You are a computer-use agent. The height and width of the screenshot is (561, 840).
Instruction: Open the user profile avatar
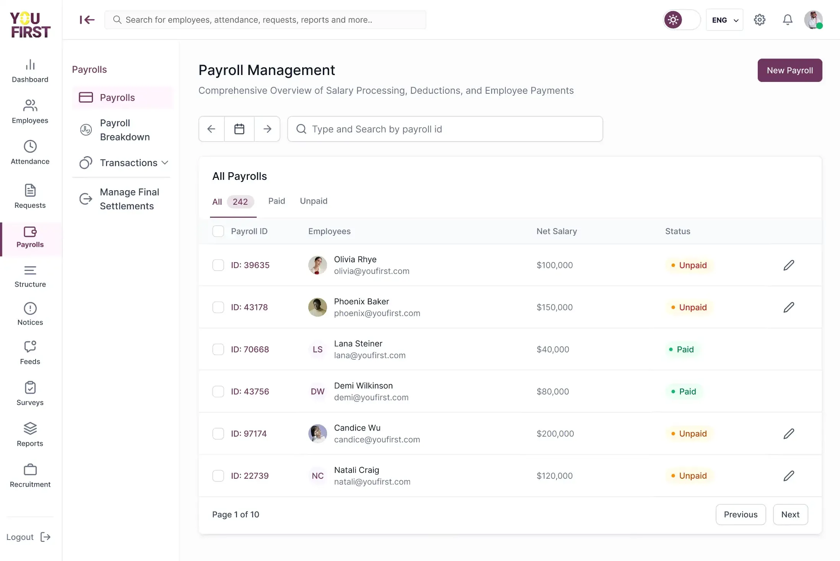(813, 20)
